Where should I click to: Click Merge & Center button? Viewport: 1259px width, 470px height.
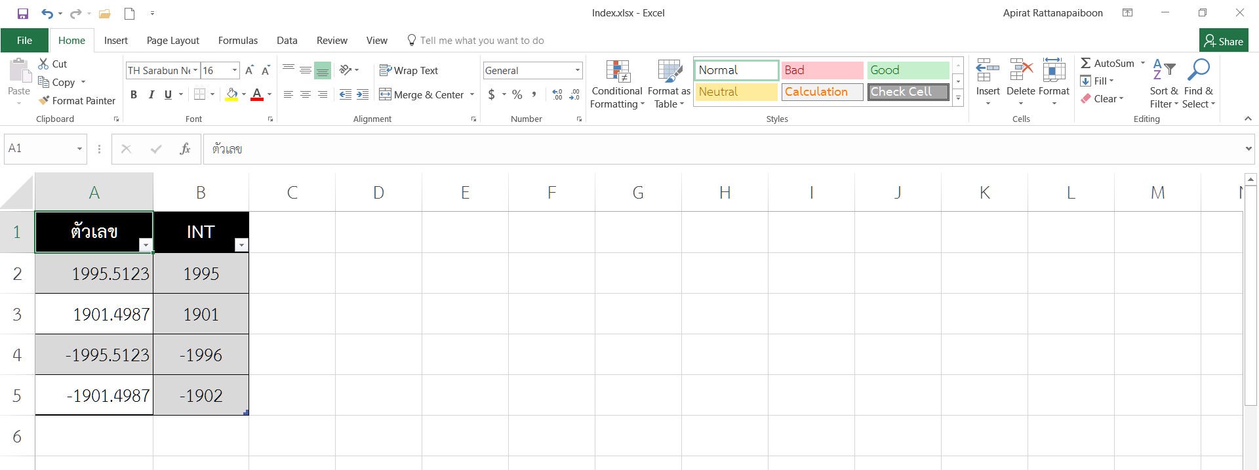point(422,94)
